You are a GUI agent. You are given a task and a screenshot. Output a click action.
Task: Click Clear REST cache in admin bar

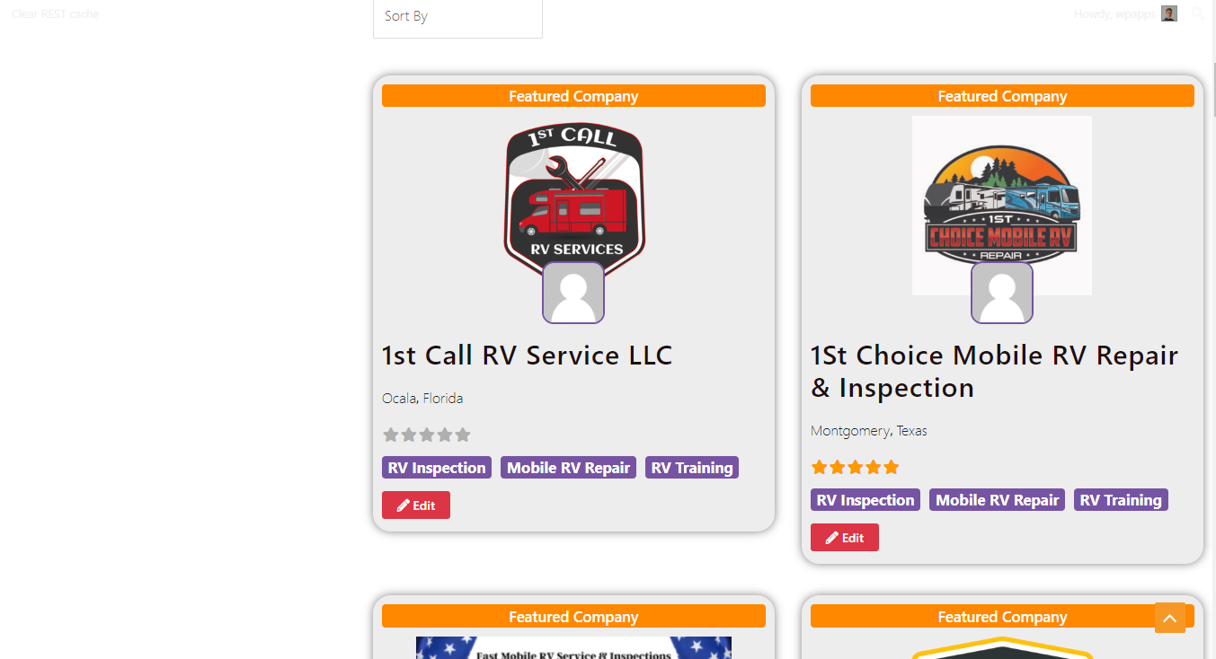pos(56,13)
